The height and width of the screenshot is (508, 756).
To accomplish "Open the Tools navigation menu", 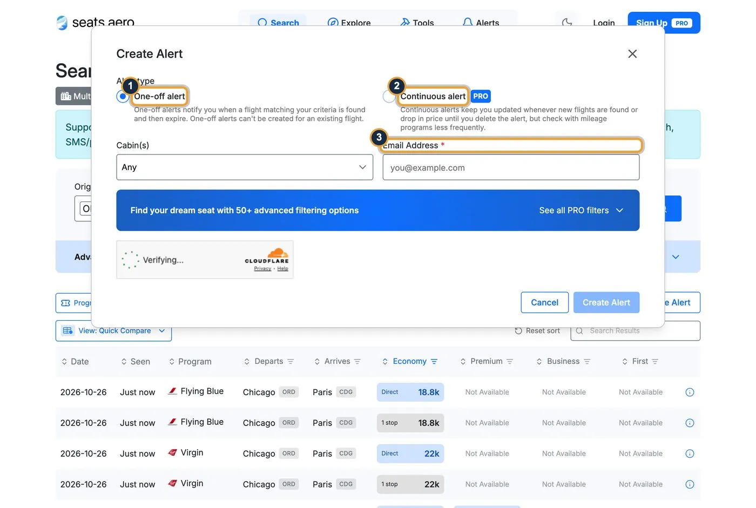I will (417, 22).
